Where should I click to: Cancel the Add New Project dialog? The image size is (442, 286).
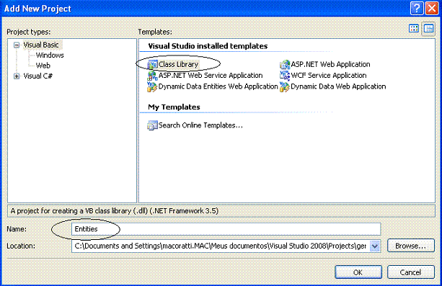[x=411, y=272]
